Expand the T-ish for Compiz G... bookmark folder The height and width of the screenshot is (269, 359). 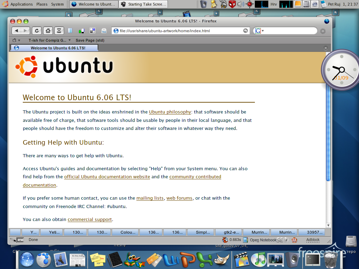[x=49, y=40]
